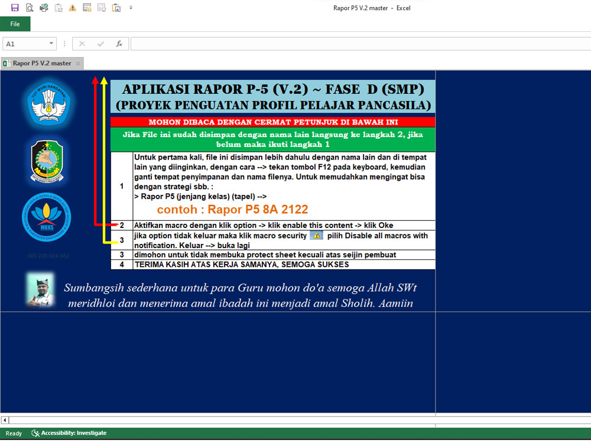Select the red 'MOHON DIBACA DENGAN CERMAT' banner
The width and height of the screenshot is (591, 443).
273,122
